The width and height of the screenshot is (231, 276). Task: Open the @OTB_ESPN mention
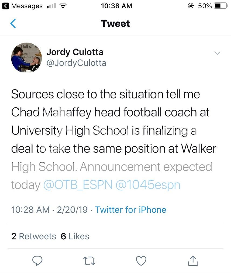pyautogui.click(x=78, y=185)
